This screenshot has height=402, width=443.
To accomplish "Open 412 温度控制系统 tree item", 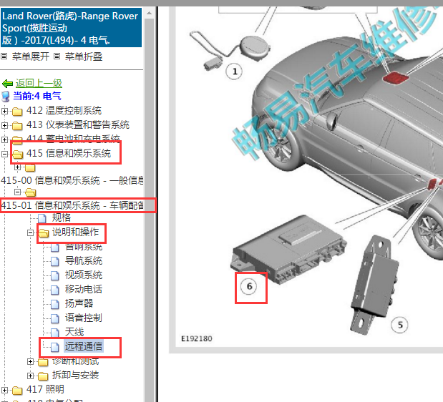I will 64,110.
